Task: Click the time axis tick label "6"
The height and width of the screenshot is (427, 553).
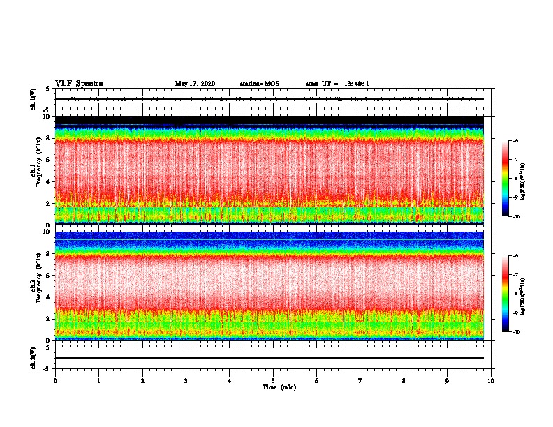Action: coord(317,381)
